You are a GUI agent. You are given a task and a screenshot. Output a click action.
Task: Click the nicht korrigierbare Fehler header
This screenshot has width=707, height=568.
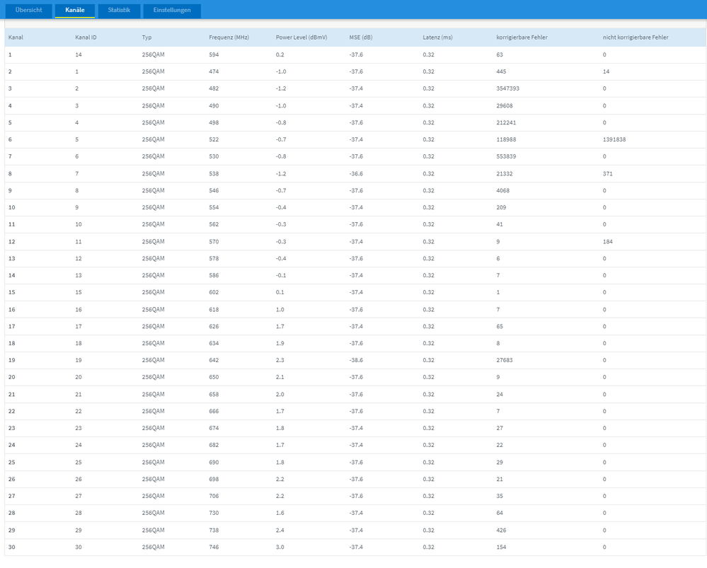click(636, 37)
